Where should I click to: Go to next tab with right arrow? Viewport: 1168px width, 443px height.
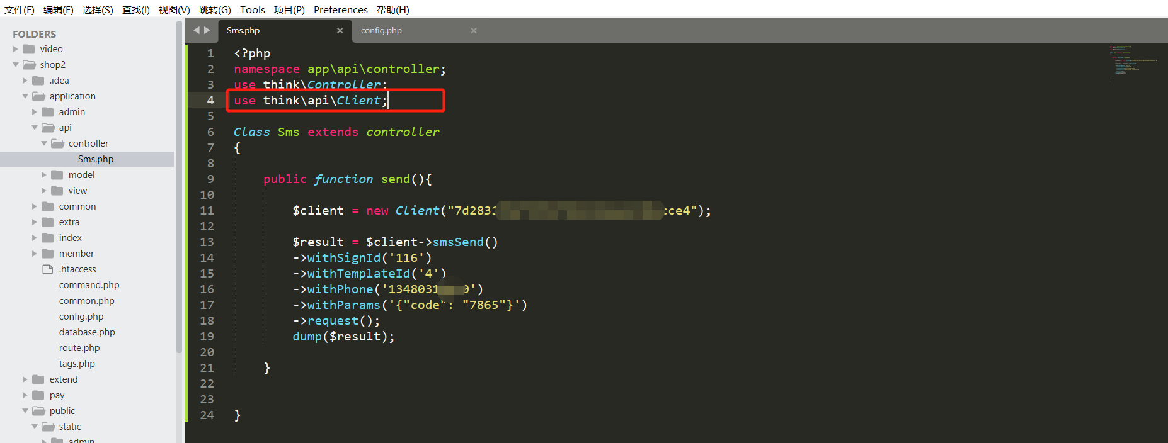click(207, 30)
